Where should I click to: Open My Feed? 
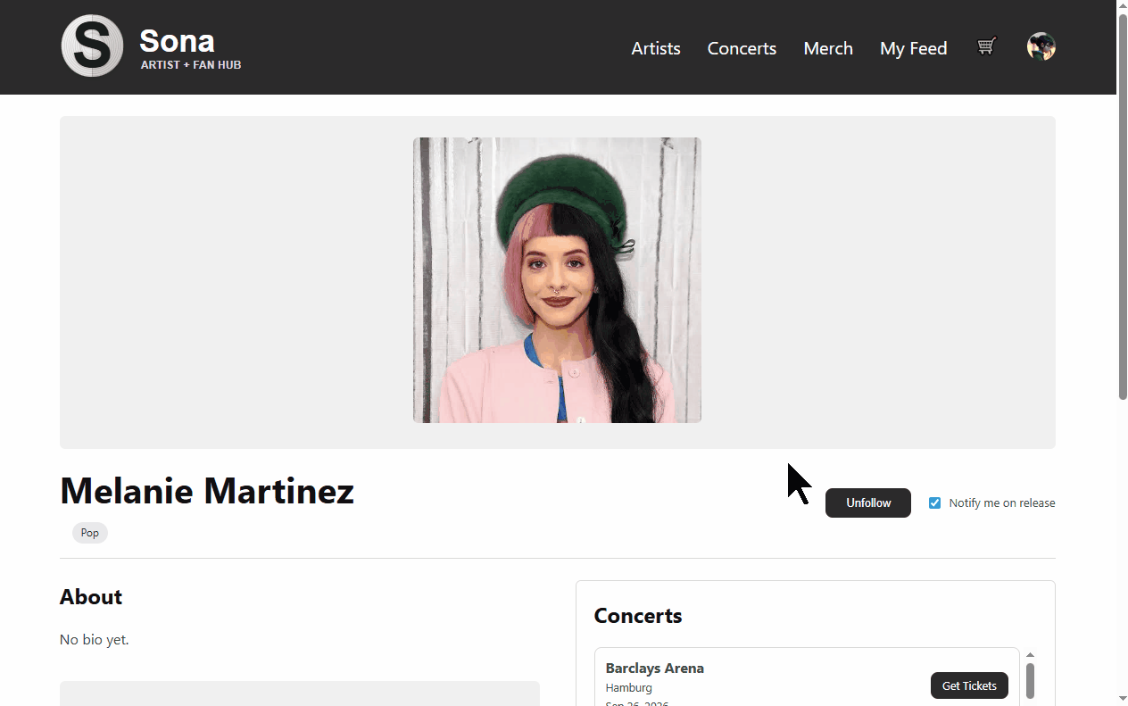913,48
